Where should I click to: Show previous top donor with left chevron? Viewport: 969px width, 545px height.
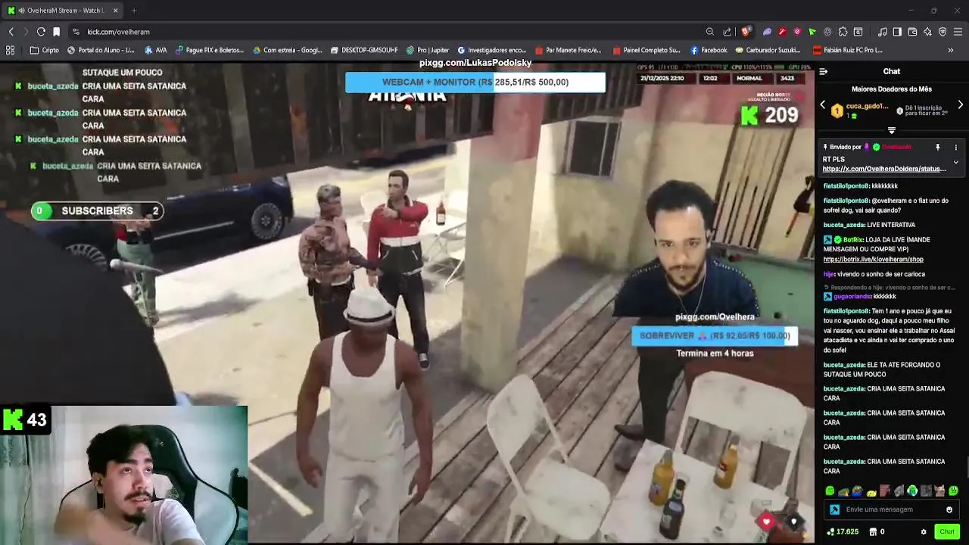[824, 105]
